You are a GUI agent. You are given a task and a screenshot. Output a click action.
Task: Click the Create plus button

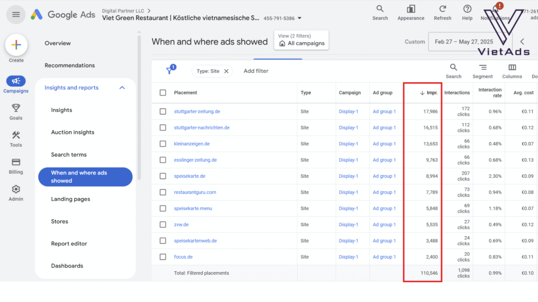16,45
